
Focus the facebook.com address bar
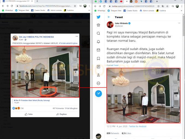(45, 6)
